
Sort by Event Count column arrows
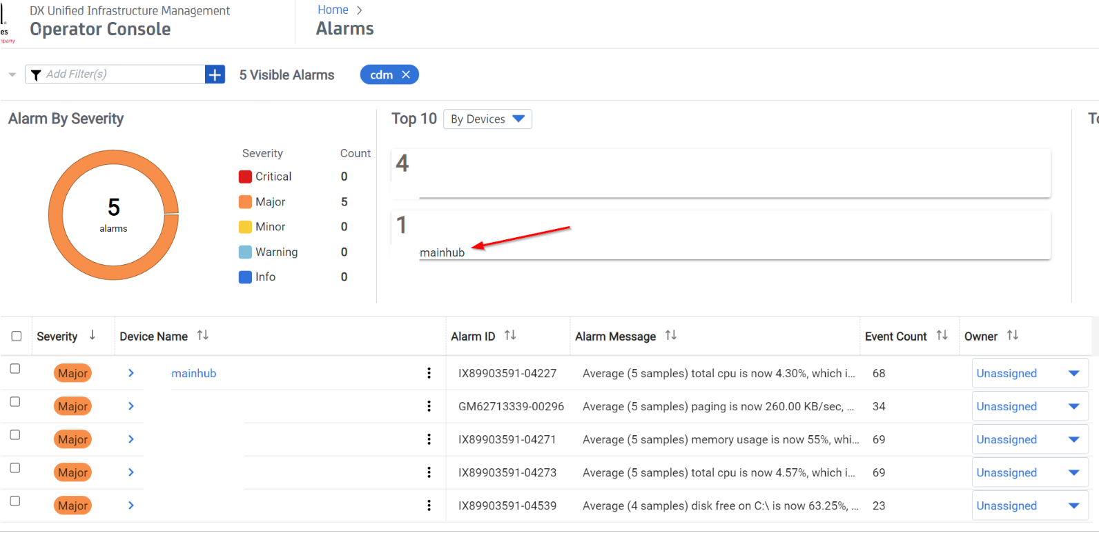point(942,335)
